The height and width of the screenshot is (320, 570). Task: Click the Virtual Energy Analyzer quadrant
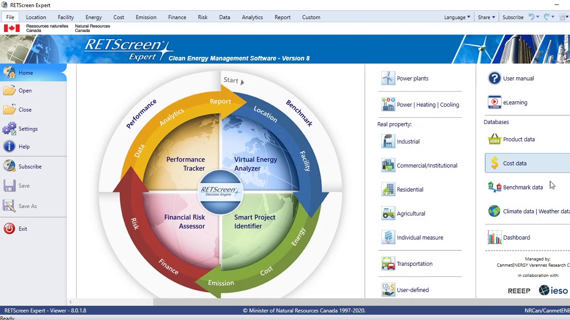(x=255, y=164)
